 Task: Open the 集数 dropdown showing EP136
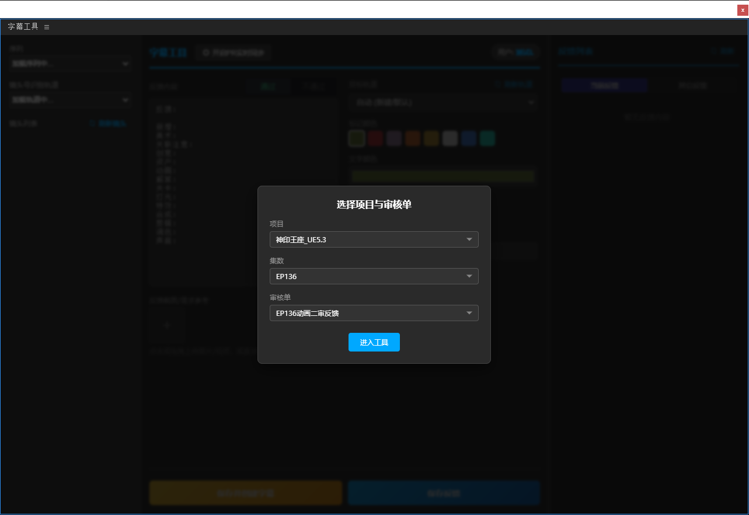coord(374,276)
